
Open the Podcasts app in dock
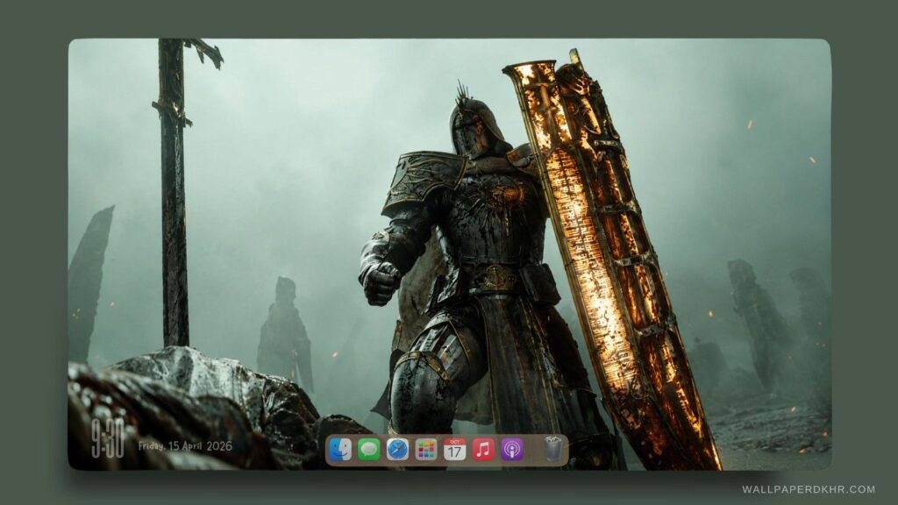tap(512, 450)
